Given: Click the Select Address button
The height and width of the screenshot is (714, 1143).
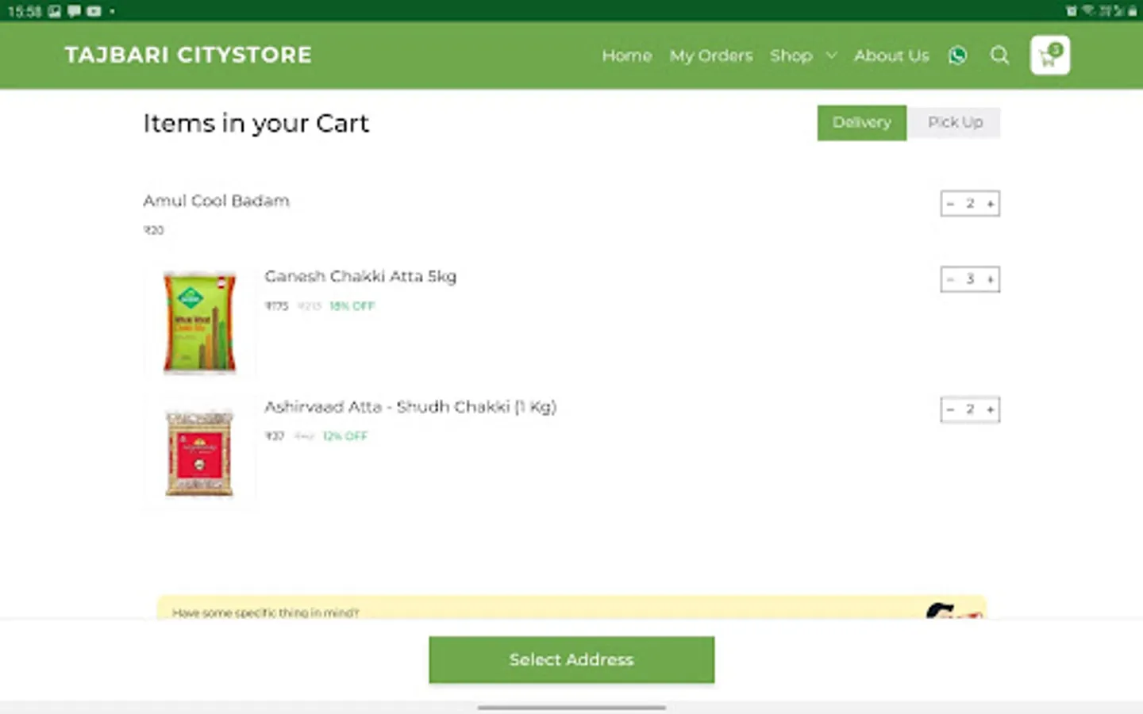Looking at the screenshot, I should tap(571, 659).
